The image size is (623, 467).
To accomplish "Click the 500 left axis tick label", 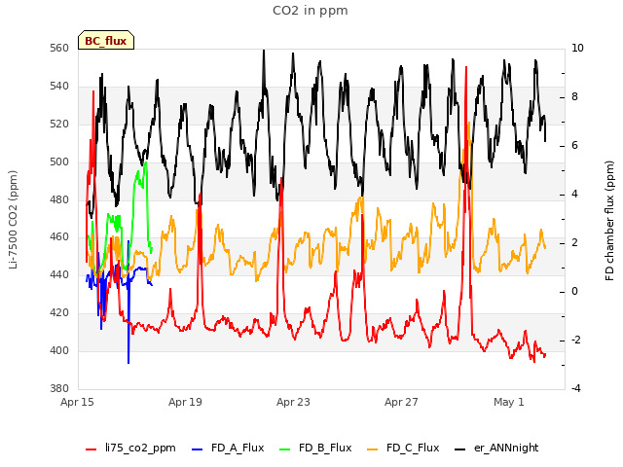I will pos(59,162).
